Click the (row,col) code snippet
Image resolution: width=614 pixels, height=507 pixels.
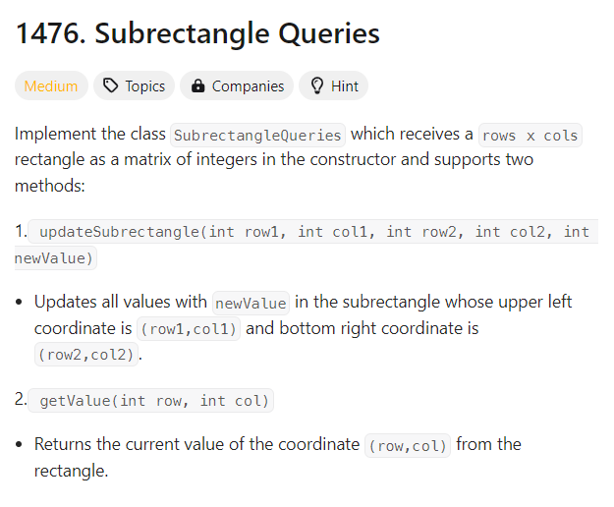408,446
